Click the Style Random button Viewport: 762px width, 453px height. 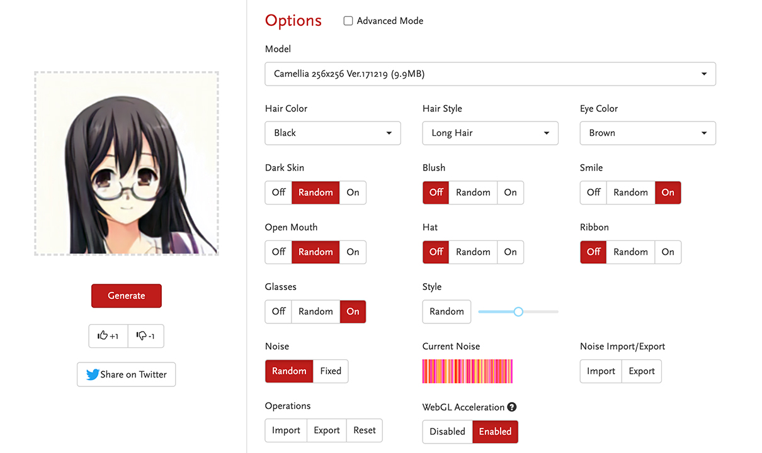point(446,311)
